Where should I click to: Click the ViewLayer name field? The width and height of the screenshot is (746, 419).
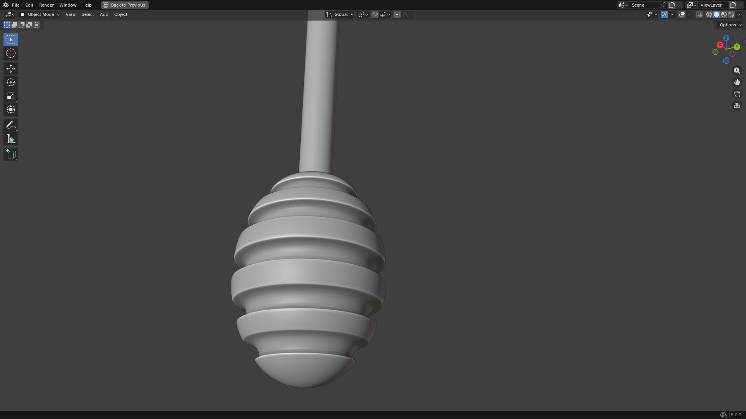click(713, 5)
